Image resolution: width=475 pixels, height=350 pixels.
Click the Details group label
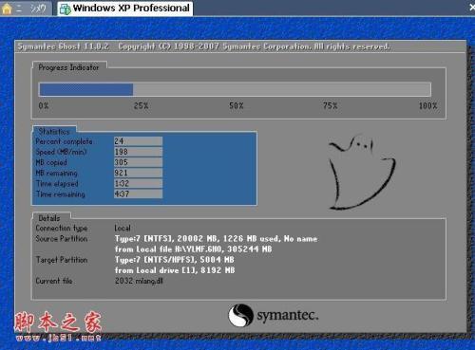[49, 218]
